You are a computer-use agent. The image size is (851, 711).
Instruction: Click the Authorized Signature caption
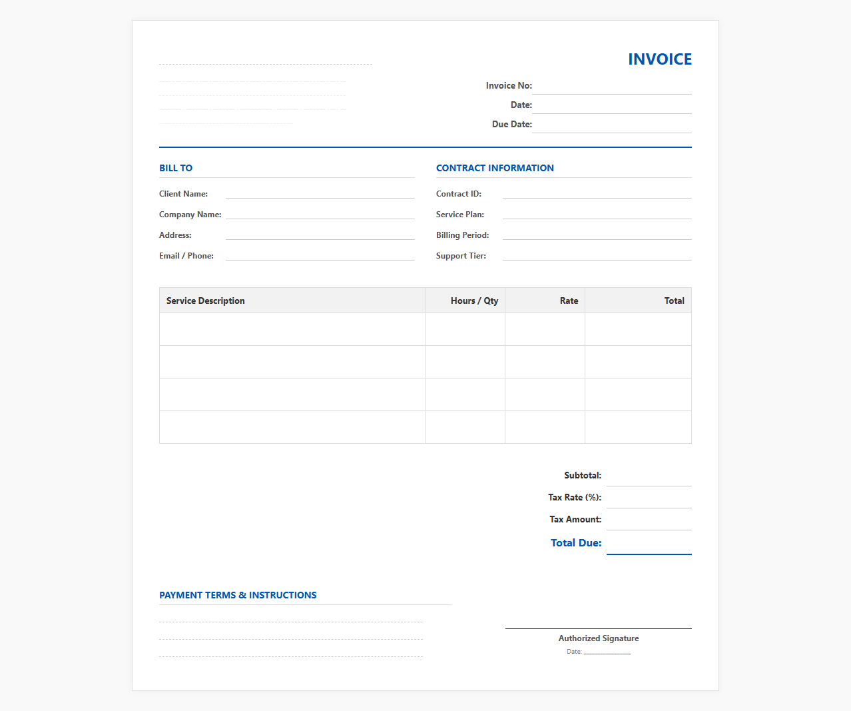tap(599, 638)
